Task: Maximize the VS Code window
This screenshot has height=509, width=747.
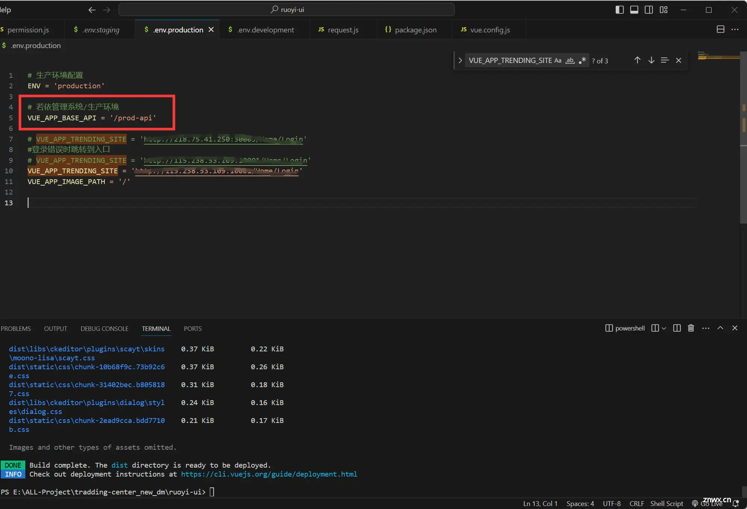Action: point(709,10)
